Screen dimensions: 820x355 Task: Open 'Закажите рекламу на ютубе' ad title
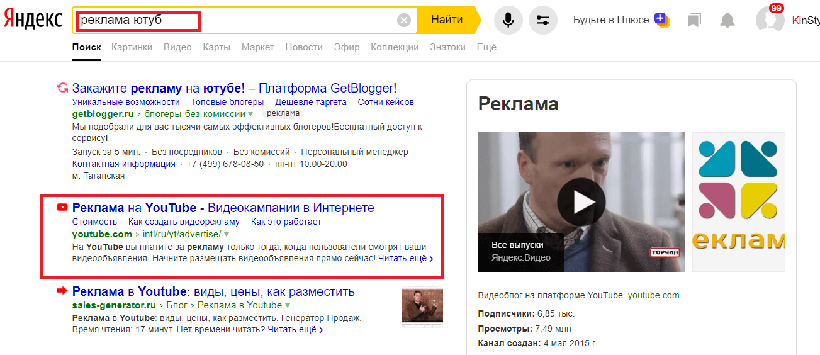235,88
